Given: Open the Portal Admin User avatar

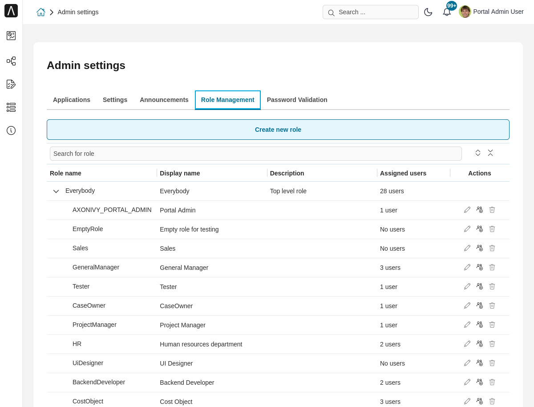Looking at the screenshot, I should (465, 12).
